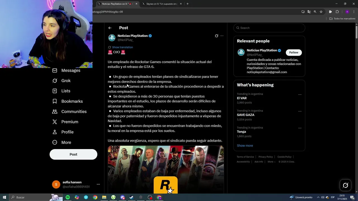Open options dots for El VAR trend
The width and height of the screenshot is (358, 201).
300,95
